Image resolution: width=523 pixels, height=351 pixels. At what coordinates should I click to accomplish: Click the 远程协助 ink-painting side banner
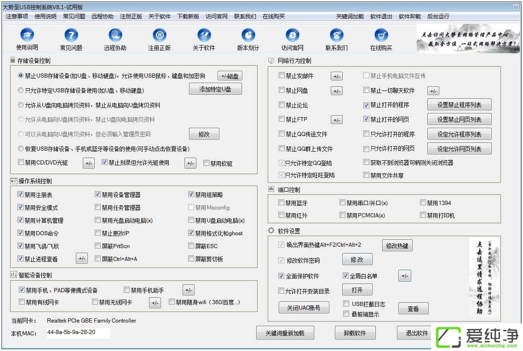(x=484, y=277)
